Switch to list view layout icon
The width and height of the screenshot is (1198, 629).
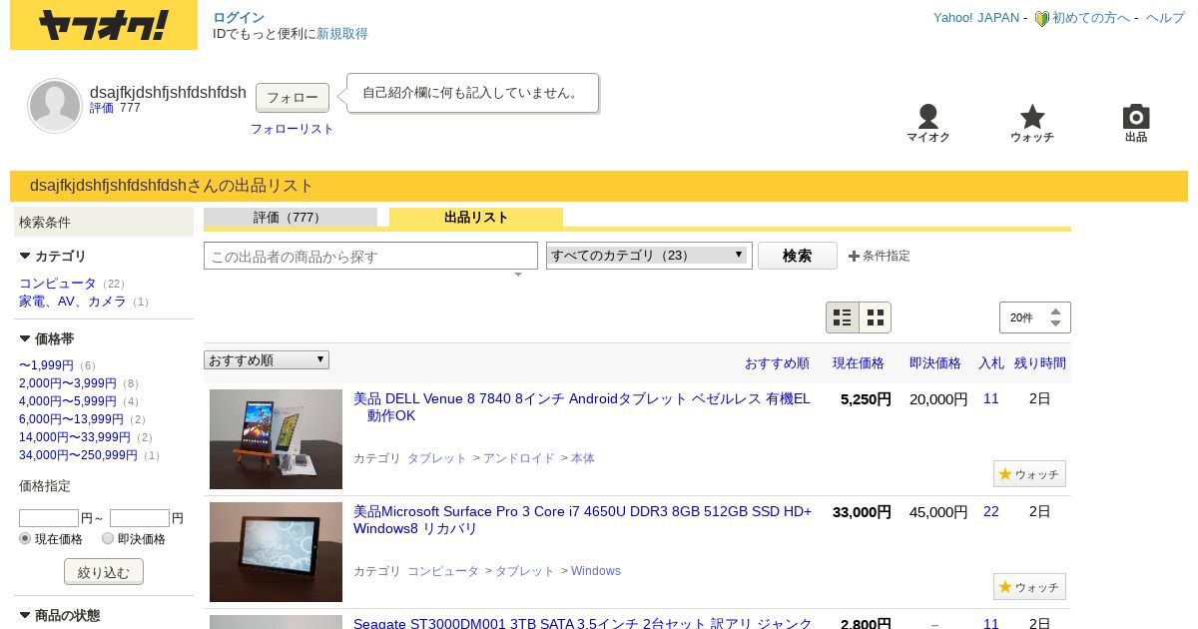click(x=843, y=317)
